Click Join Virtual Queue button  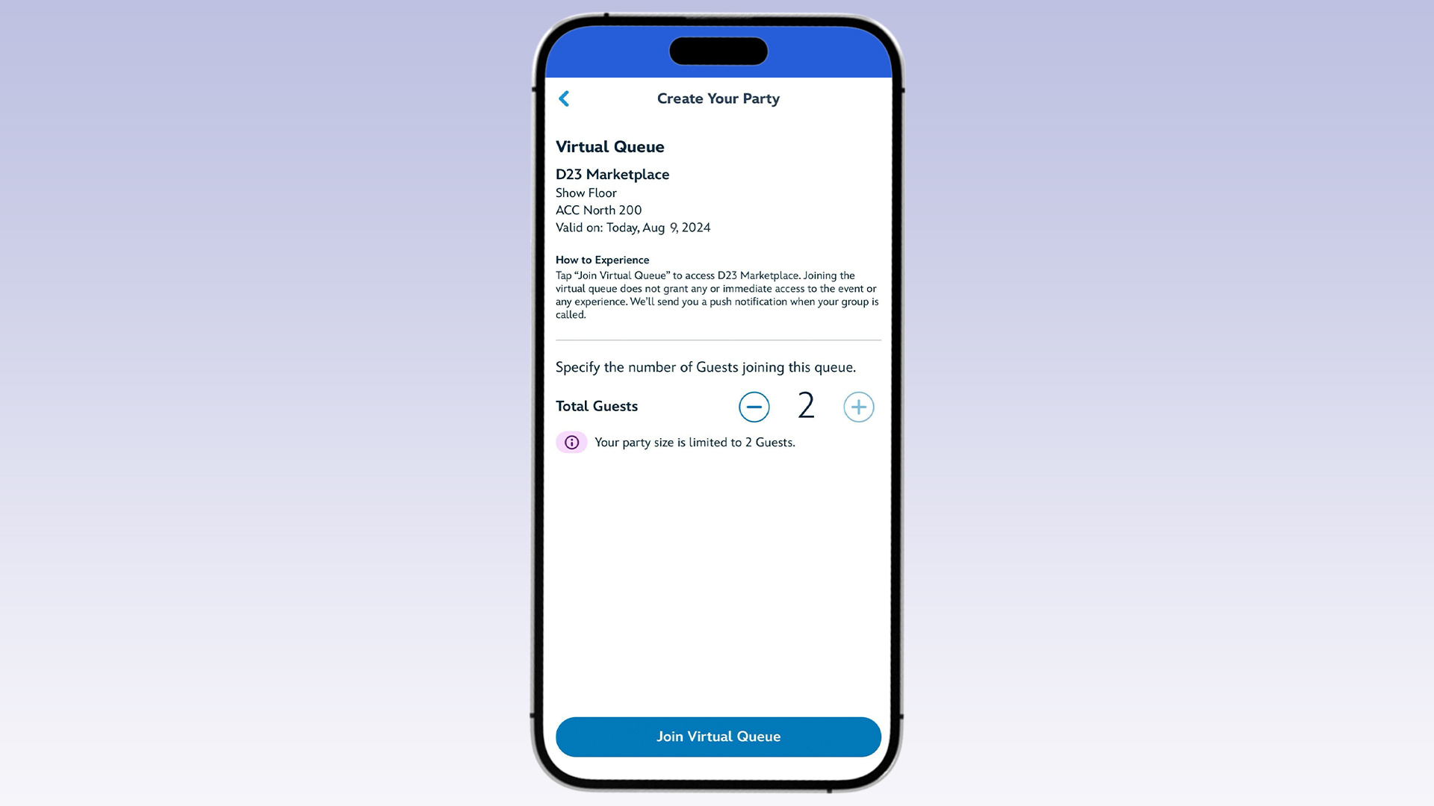(x=718, y=736)
